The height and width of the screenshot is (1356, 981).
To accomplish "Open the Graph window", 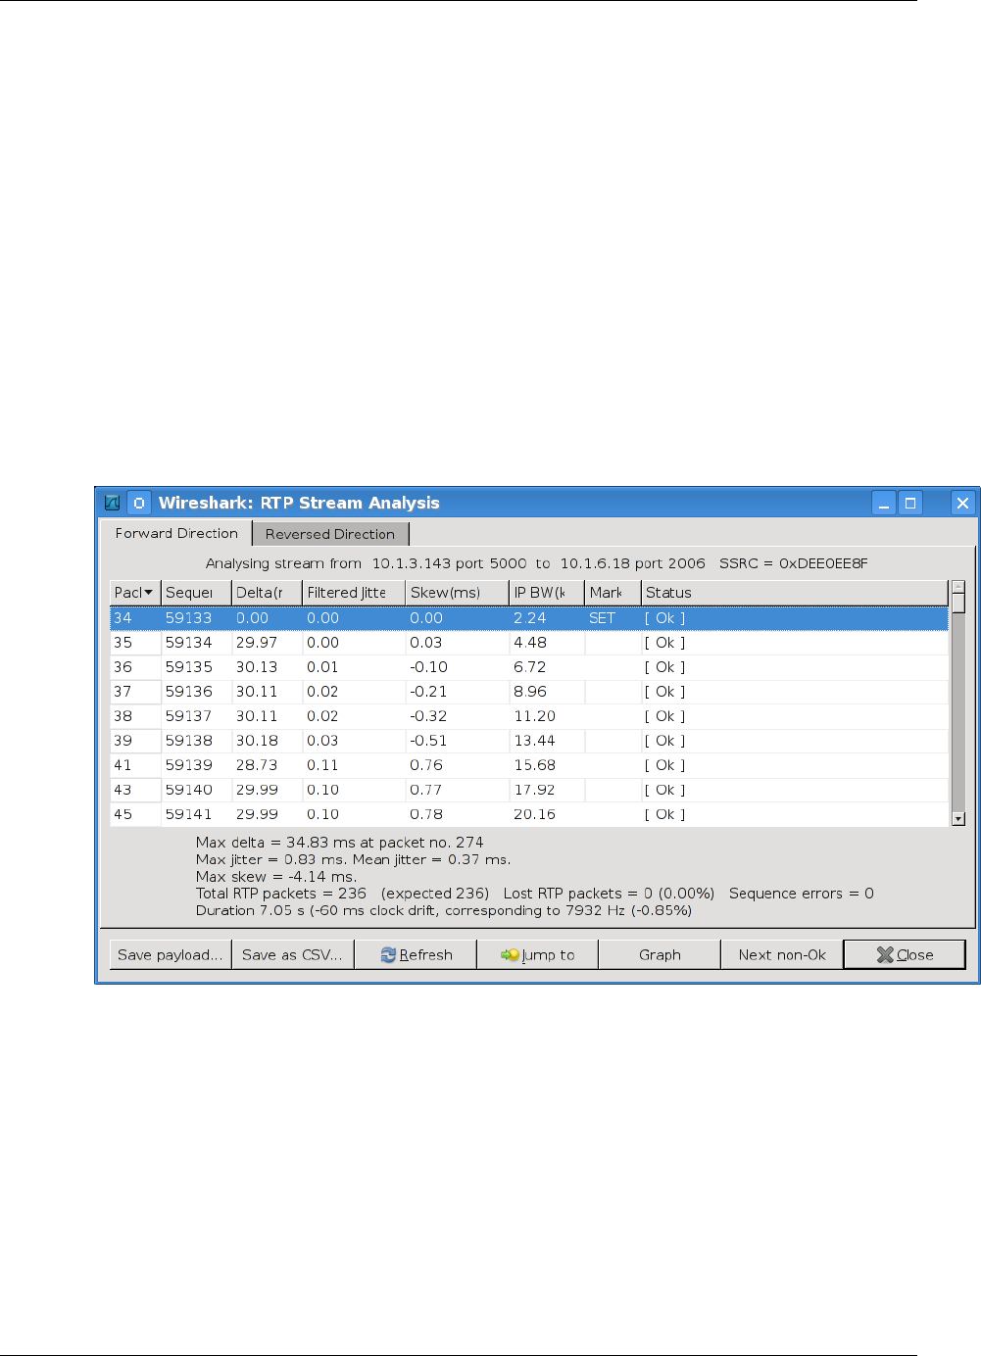I will pos(660,954).
